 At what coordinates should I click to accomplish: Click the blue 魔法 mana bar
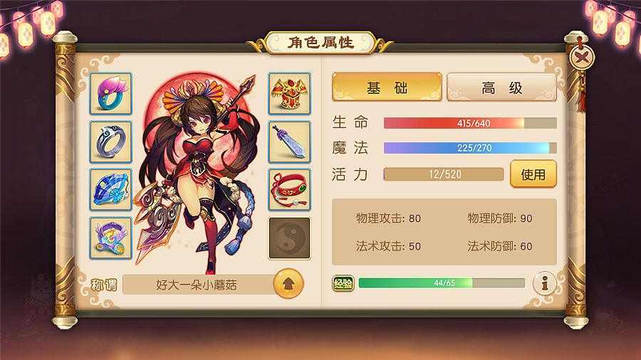coord(470,148)
